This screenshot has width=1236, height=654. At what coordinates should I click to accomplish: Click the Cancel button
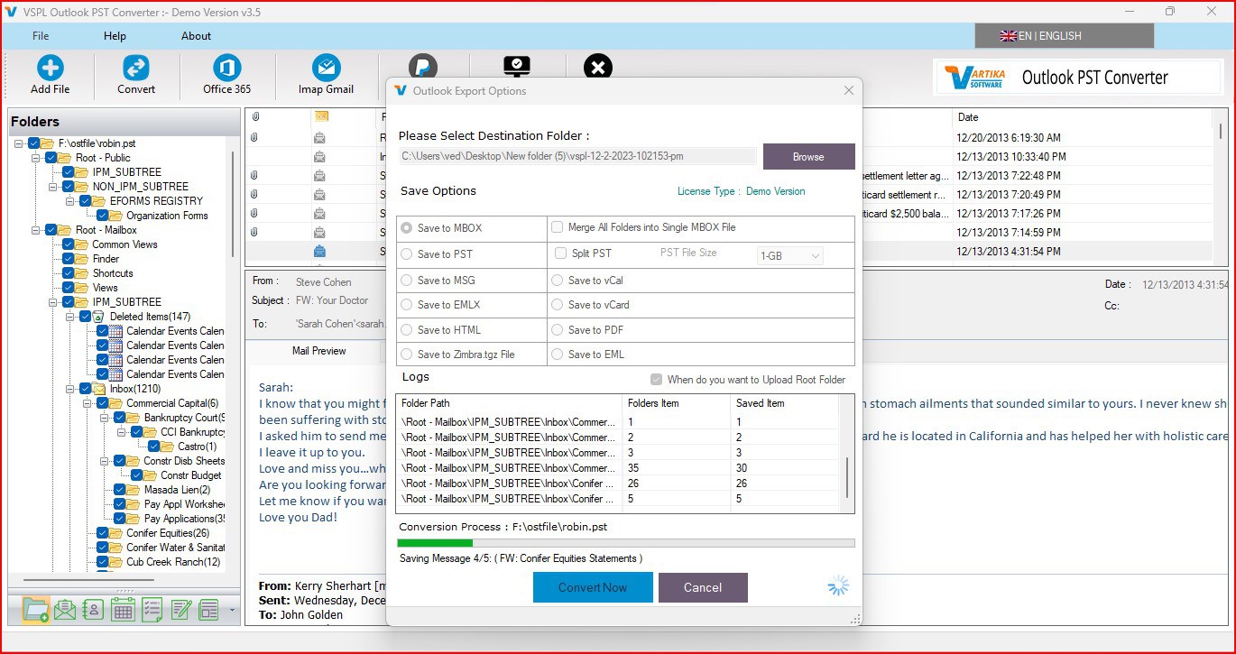point(703,587)
